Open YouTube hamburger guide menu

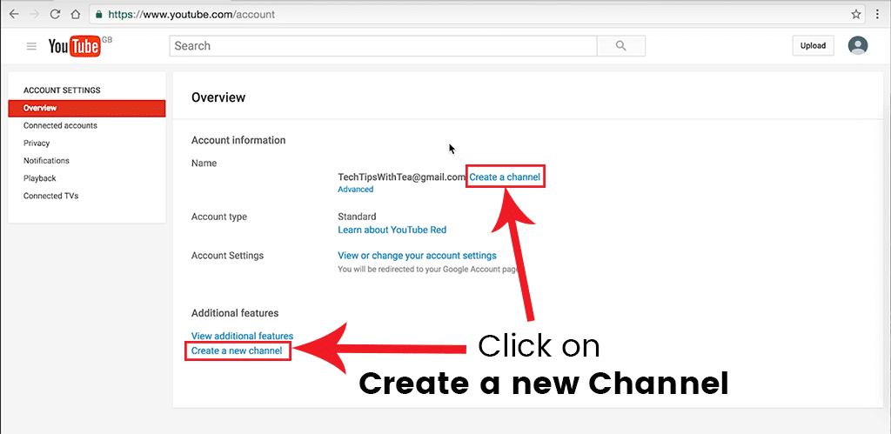[x=32, y=46]
